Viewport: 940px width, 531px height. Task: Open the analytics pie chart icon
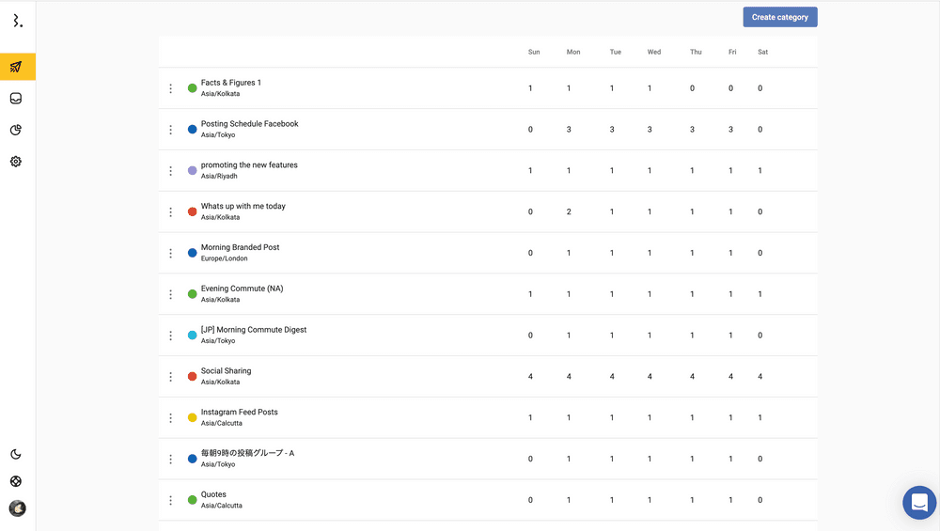tap(17, 130)
